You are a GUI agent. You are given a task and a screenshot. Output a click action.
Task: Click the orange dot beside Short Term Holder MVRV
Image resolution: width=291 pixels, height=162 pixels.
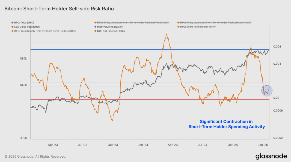[x=178, y=27]
